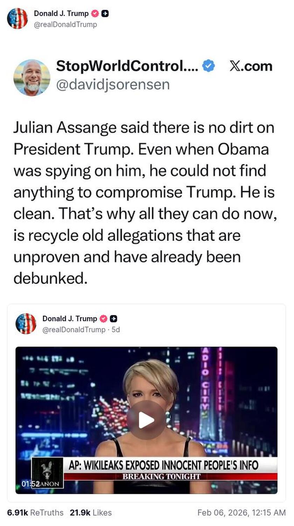The width and height of the screenshot is (294, 526).
Task: View the 21.9k Likes list
Action: coord(92,513)
